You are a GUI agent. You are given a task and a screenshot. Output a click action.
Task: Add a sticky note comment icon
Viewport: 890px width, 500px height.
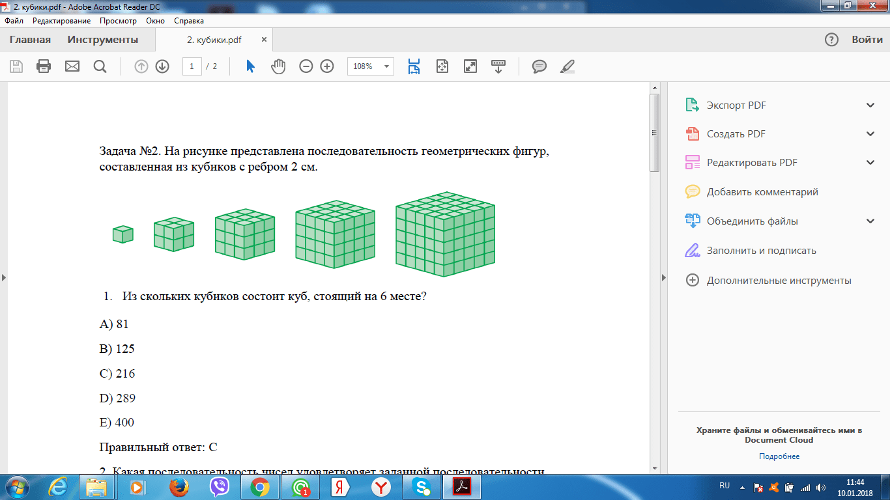pyautogui.click(x=539, y=66)
